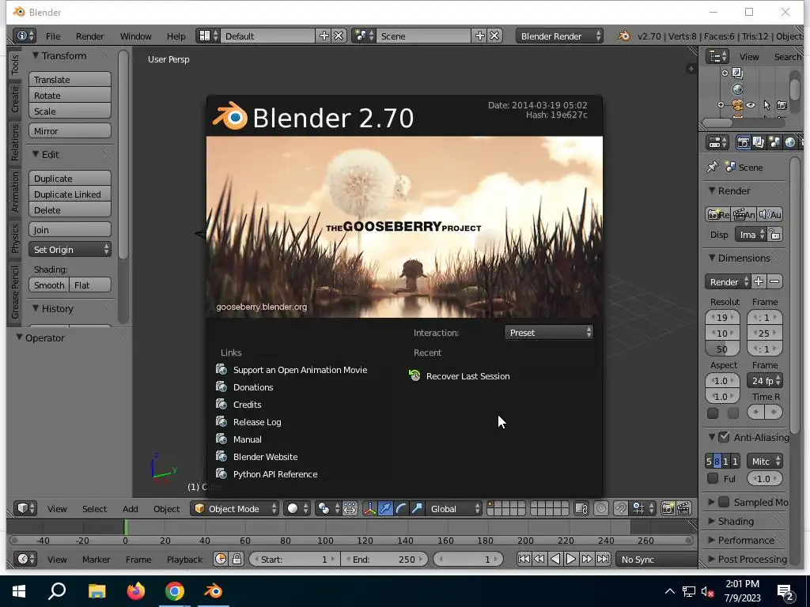
Task: Click the resolution percentage slider showing 50
Action: pyautogui.click(x=722, y=349)
